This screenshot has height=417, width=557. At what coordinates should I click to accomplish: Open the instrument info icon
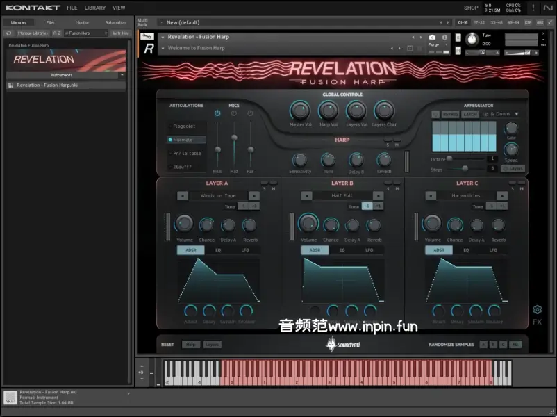pyautogui.click(x=444, y=37)
